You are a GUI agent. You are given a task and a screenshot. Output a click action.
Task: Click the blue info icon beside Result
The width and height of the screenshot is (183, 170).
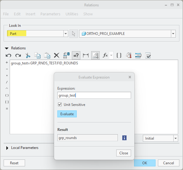(x=124, y=138)
